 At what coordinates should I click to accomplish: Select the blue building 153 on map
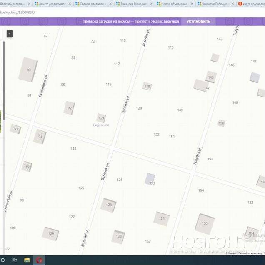click(x=150, y=180)
